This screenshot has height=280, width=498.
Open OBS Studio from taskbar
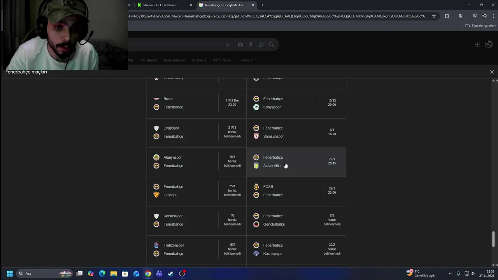click(x=182, y=273)
